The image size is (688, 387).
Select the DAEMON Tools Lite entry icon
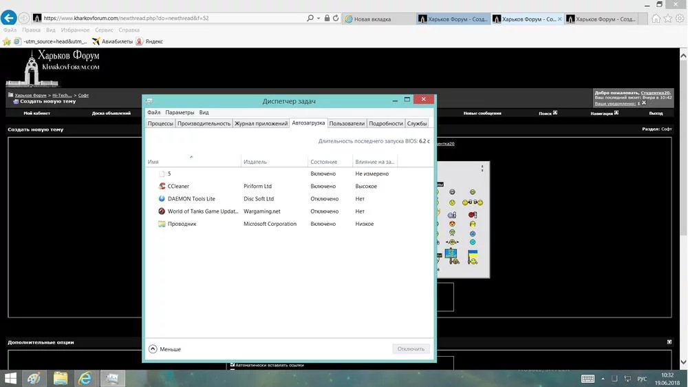(162, 198)
